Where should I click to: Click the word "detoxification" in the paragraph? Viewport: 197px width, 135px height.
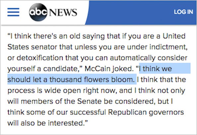point(40,58)
